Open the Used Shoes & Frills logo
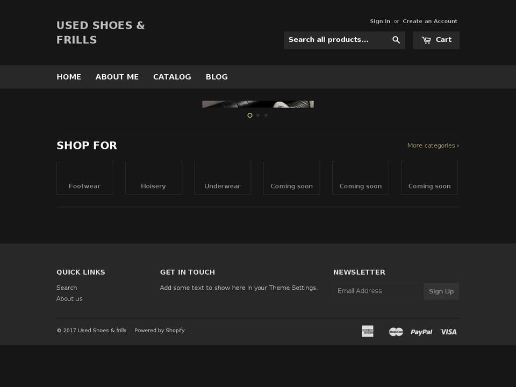This screenshot has width=516, height=387. (101, 33)
